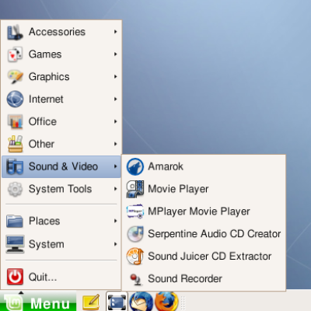Click the yellow notes icon on the panel
This screenshot has width=311, height=311.
pos(91,302)
